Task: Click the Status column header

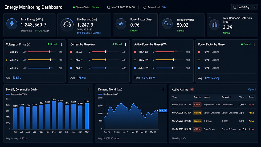Action: [x=251, y=97]
